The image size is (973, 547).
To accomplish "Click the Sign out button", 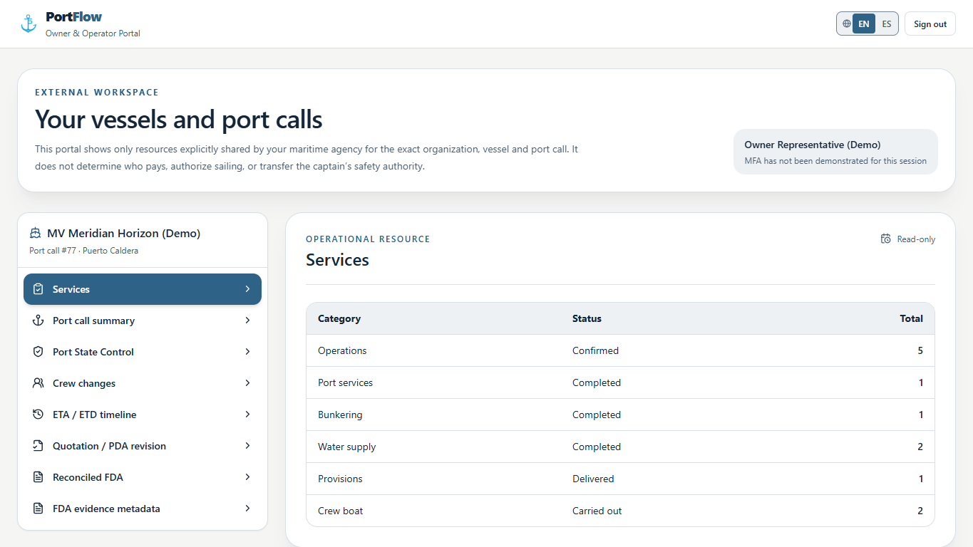I will pos(930,24).
